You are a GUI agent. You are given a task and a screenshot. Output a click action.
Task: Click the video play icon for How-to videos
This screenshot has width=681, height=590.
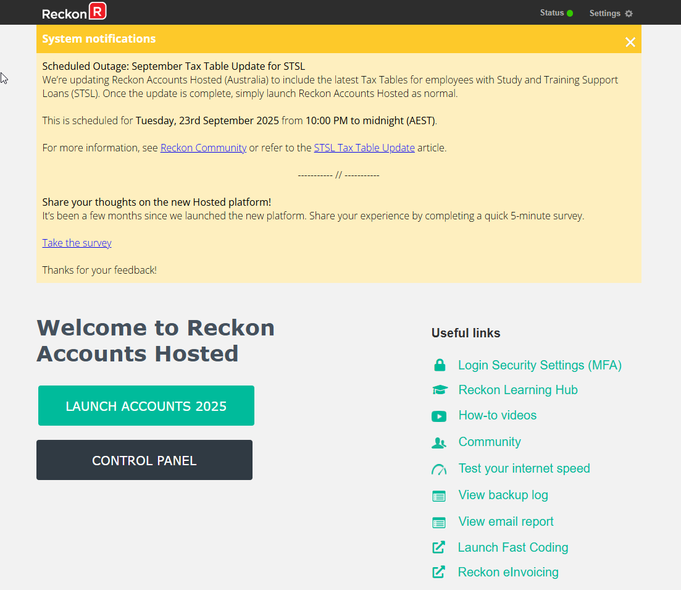click(x=439, y=416)
